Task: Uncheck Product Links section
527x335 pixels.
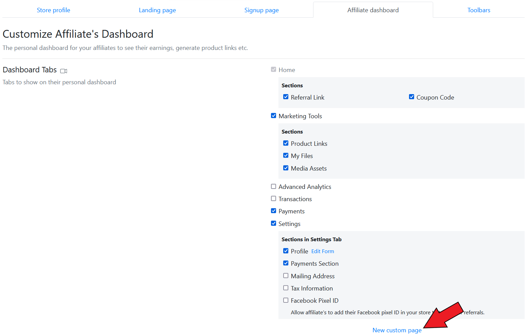Action: (x=286, y=143)
